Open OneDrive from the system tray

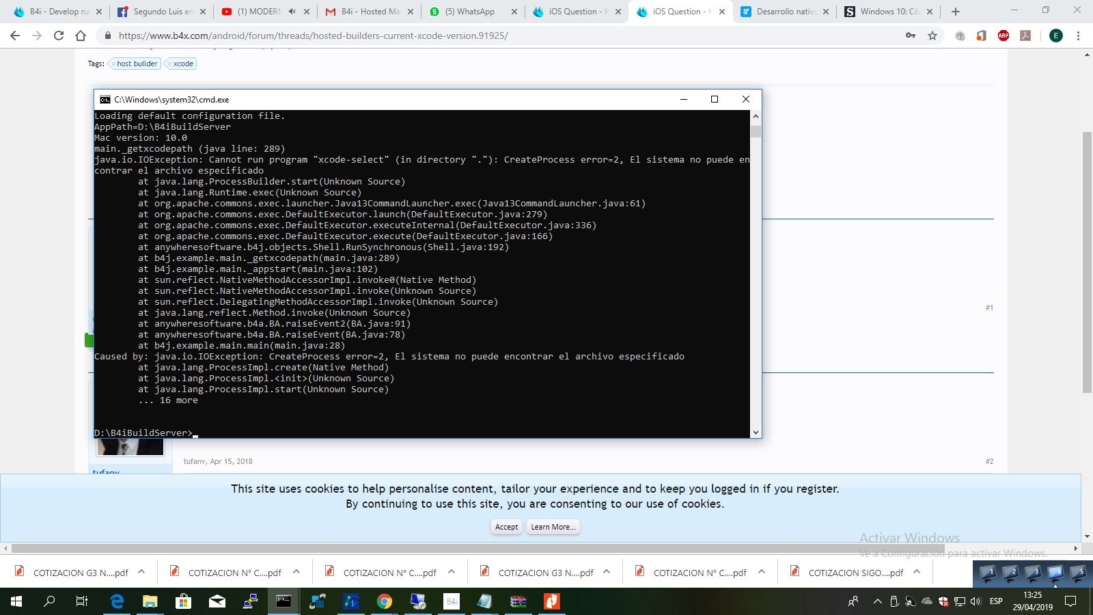click(x=927, y=601)
